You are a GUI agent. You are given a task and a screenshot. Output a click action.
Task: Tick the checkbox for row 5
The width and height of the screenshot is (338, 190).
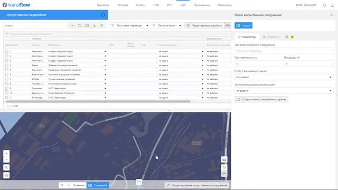click(x=7, y=70)
